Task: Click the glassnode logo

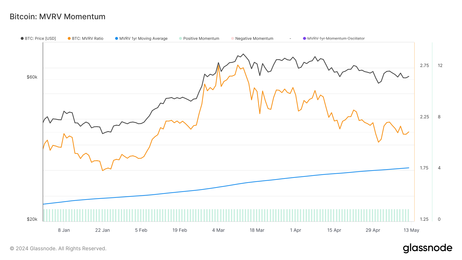Action: click(x=427, y=248)
